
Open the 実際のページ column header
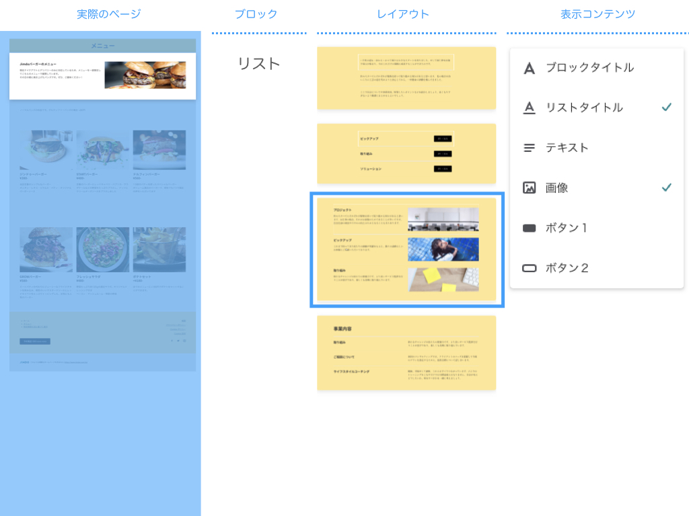point(108,14)
